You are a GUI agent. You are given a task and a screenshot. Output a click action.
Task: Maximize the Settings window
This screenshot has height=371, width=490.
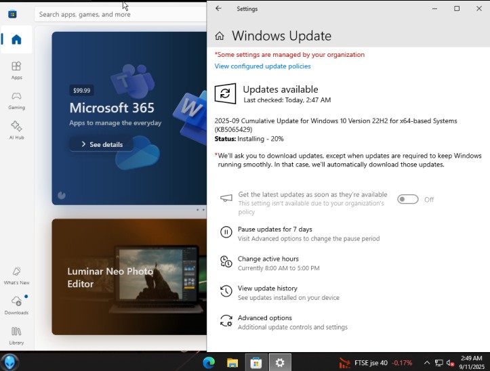pyautogui.click(x=457, y=9)
